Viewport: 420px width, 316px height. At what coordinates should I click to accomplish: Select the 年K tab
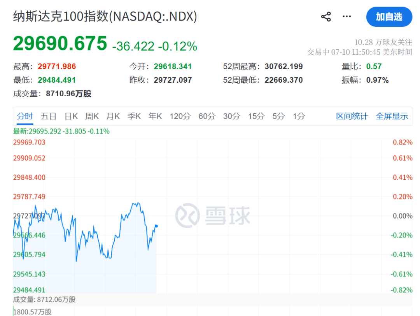(x=155, y=116)
